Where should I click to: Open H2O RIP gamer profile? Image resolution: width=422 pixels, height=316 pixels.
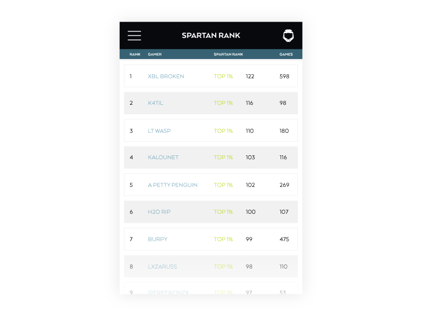click(x=159, y=212)
